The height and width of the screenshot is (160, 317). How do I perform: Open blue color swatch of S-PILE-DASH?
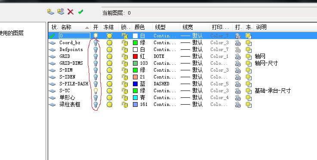click(135, 84)
